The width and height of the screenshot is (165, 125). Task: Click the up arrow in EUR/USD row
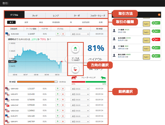pyautogui.click(x=58, y=34)
